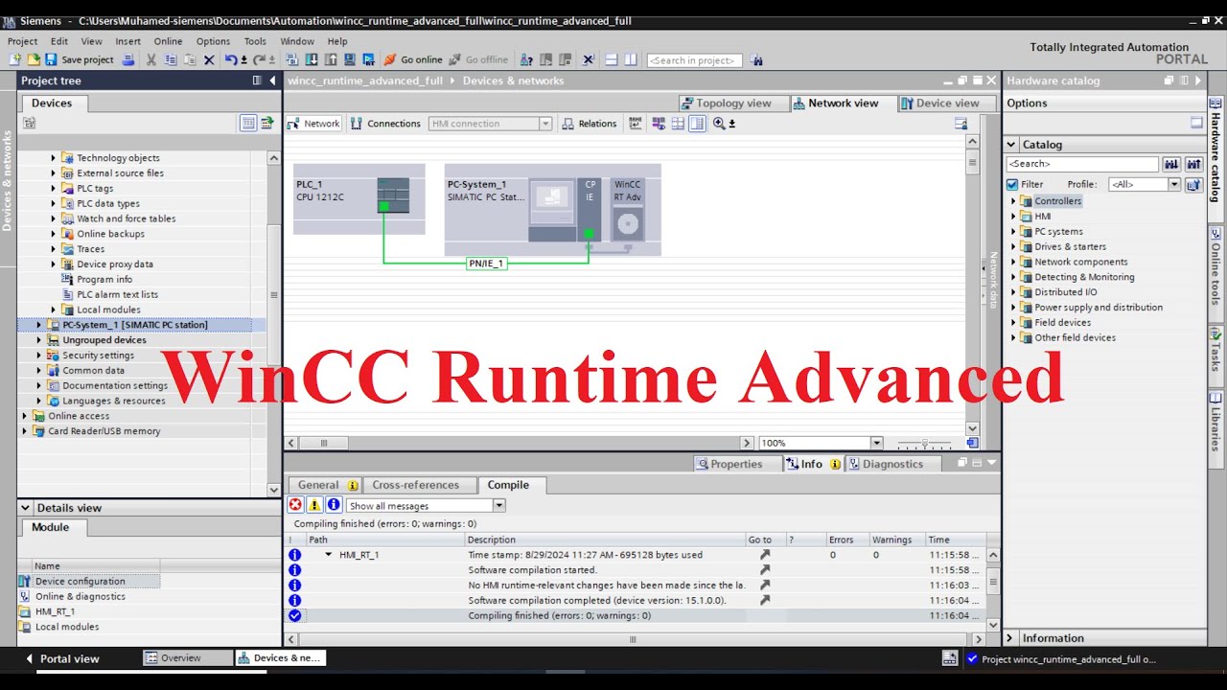
Task: Toggle information messages filter in Compile
Action: pos(334,505)
